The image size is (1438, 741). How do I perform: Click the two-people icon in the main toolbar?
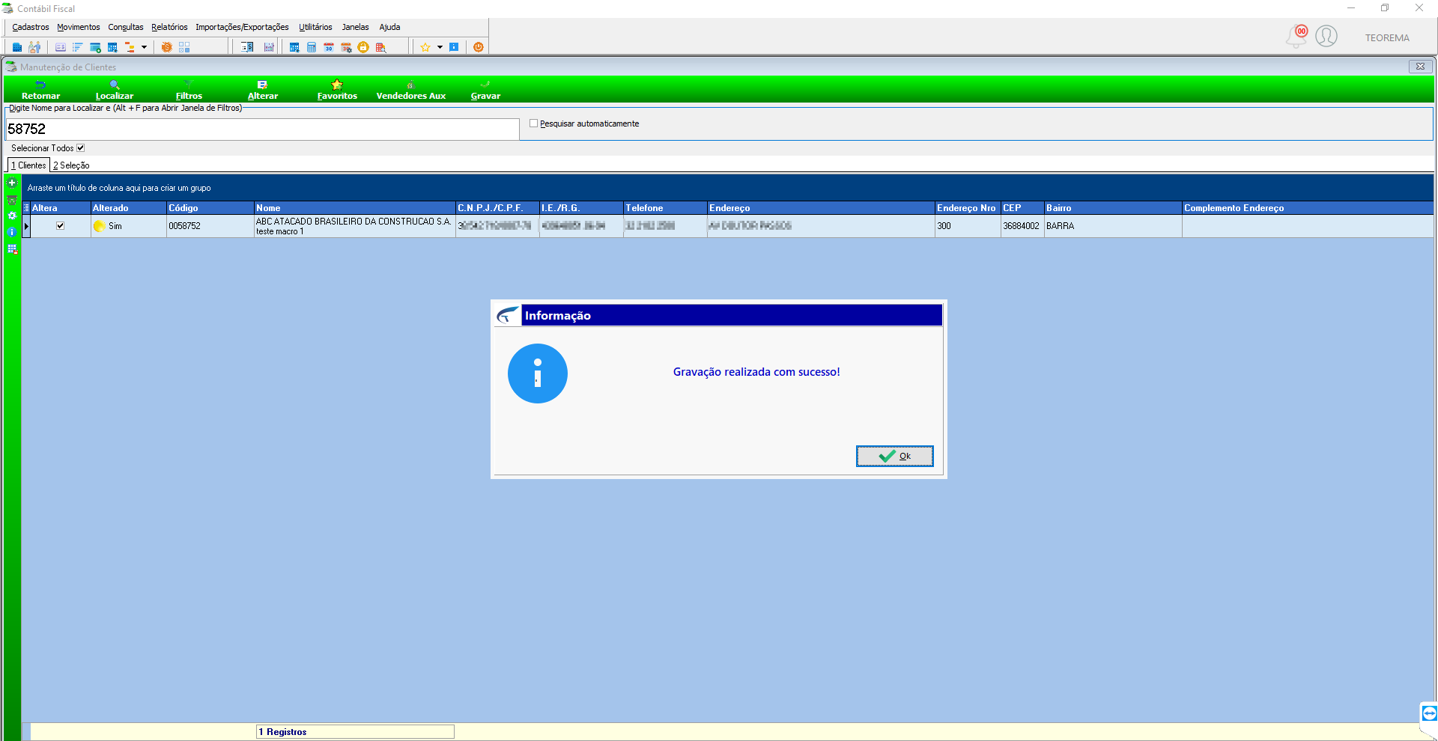tap(34, 47)
